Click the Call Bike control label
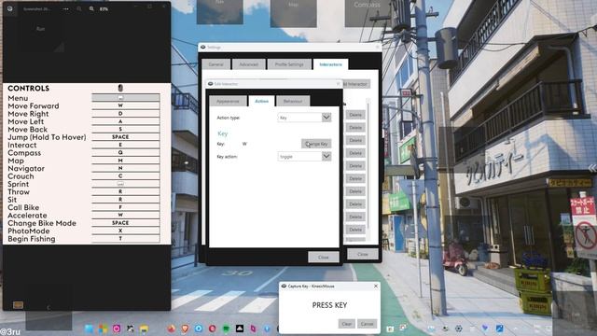Screen dimensions: 597x336 (x=23, y=207)
